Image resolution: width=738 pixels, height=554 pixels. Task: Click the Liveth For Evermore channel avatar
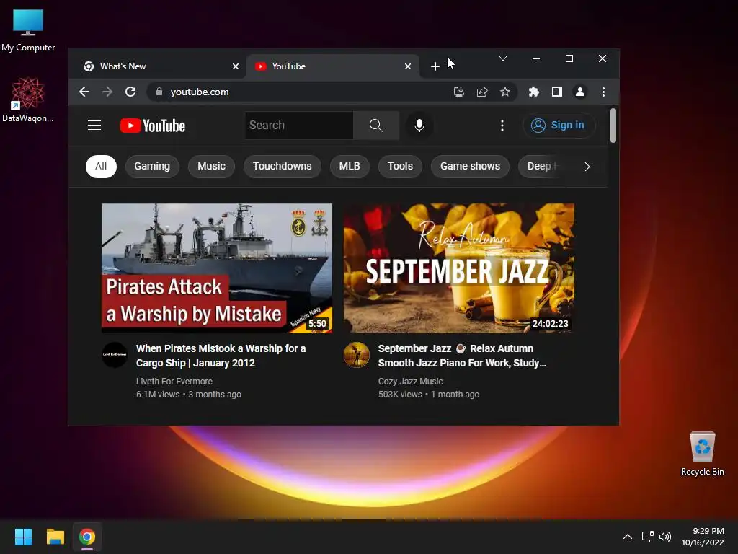pos(115,355)
